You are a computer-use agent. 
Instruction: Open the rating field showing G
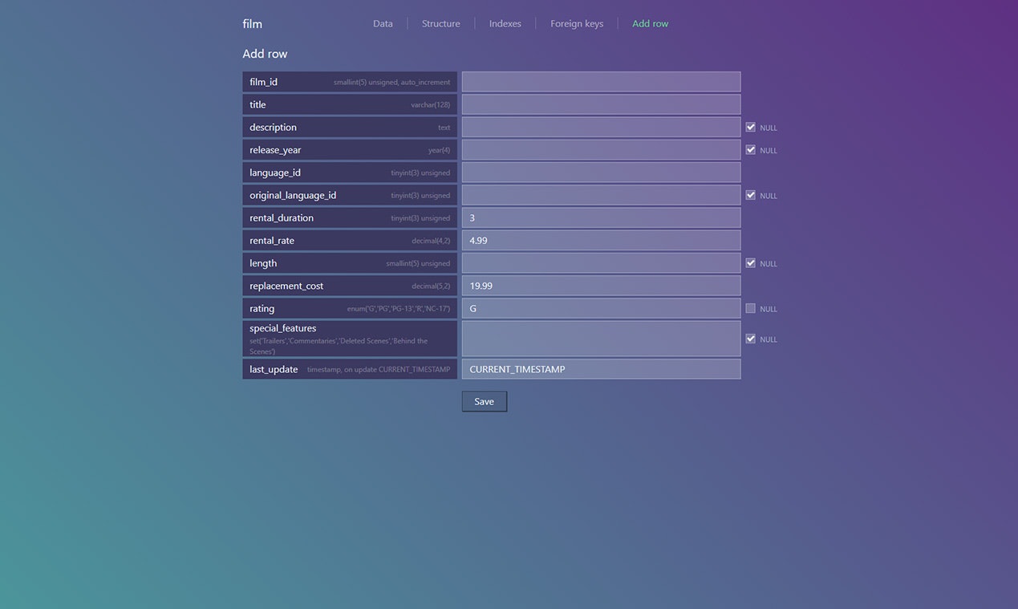[x=601, y=308]
